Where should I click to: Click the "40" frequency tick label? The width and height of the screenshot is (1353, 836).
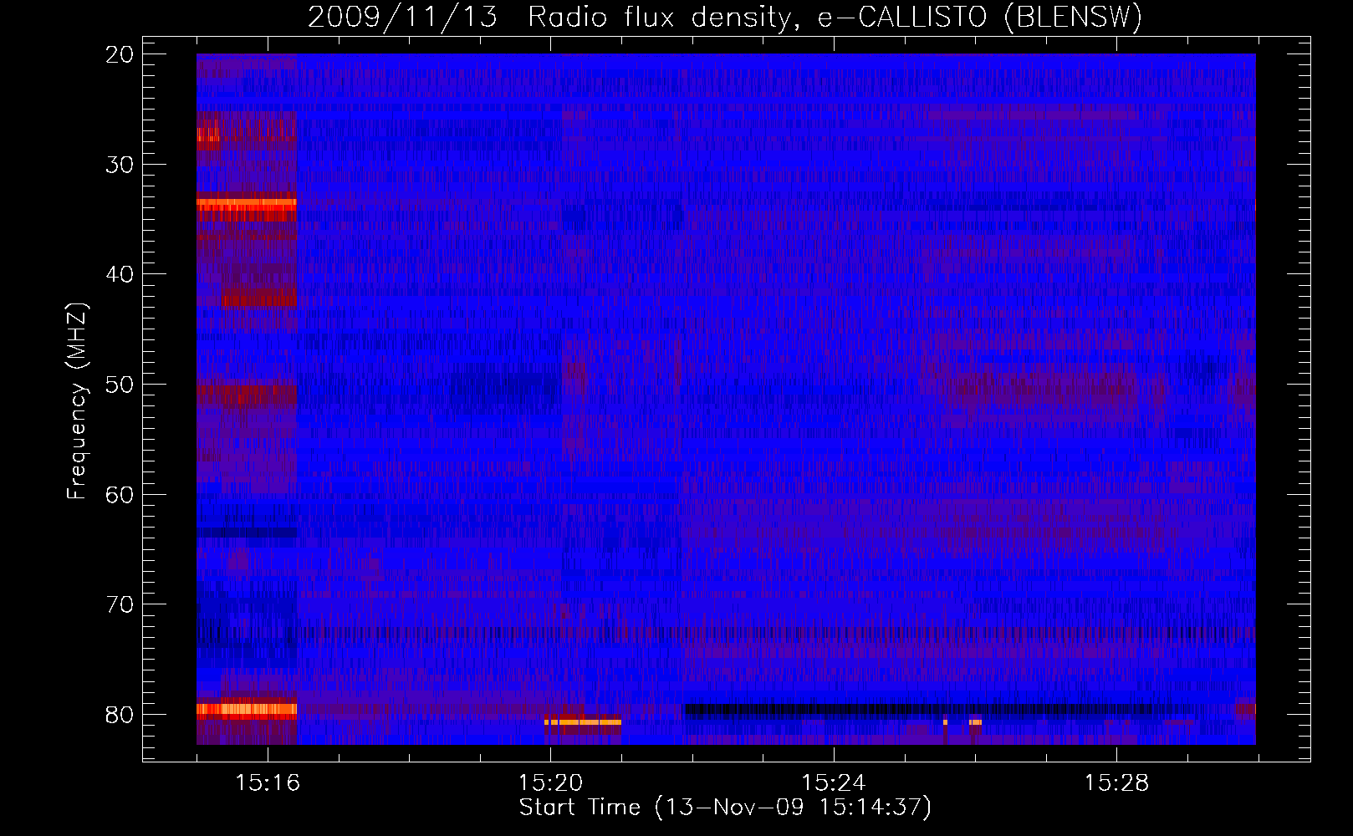120,274
